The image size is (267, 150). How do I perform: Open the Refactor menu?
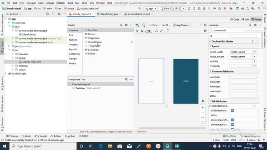[x=61, y=3]
